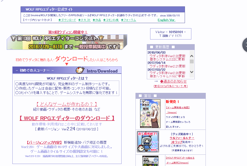
Task: Open the ダウンロード shortcut link
Action: tap(67, 20)
